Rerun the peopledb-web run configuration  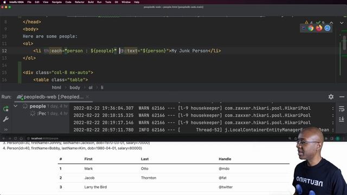(x=6, y=108)
